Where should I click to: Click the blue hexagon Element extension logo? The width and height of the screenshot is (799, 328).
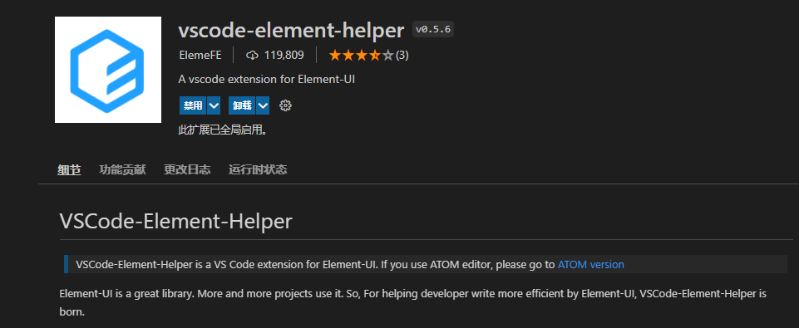(108, 71)
